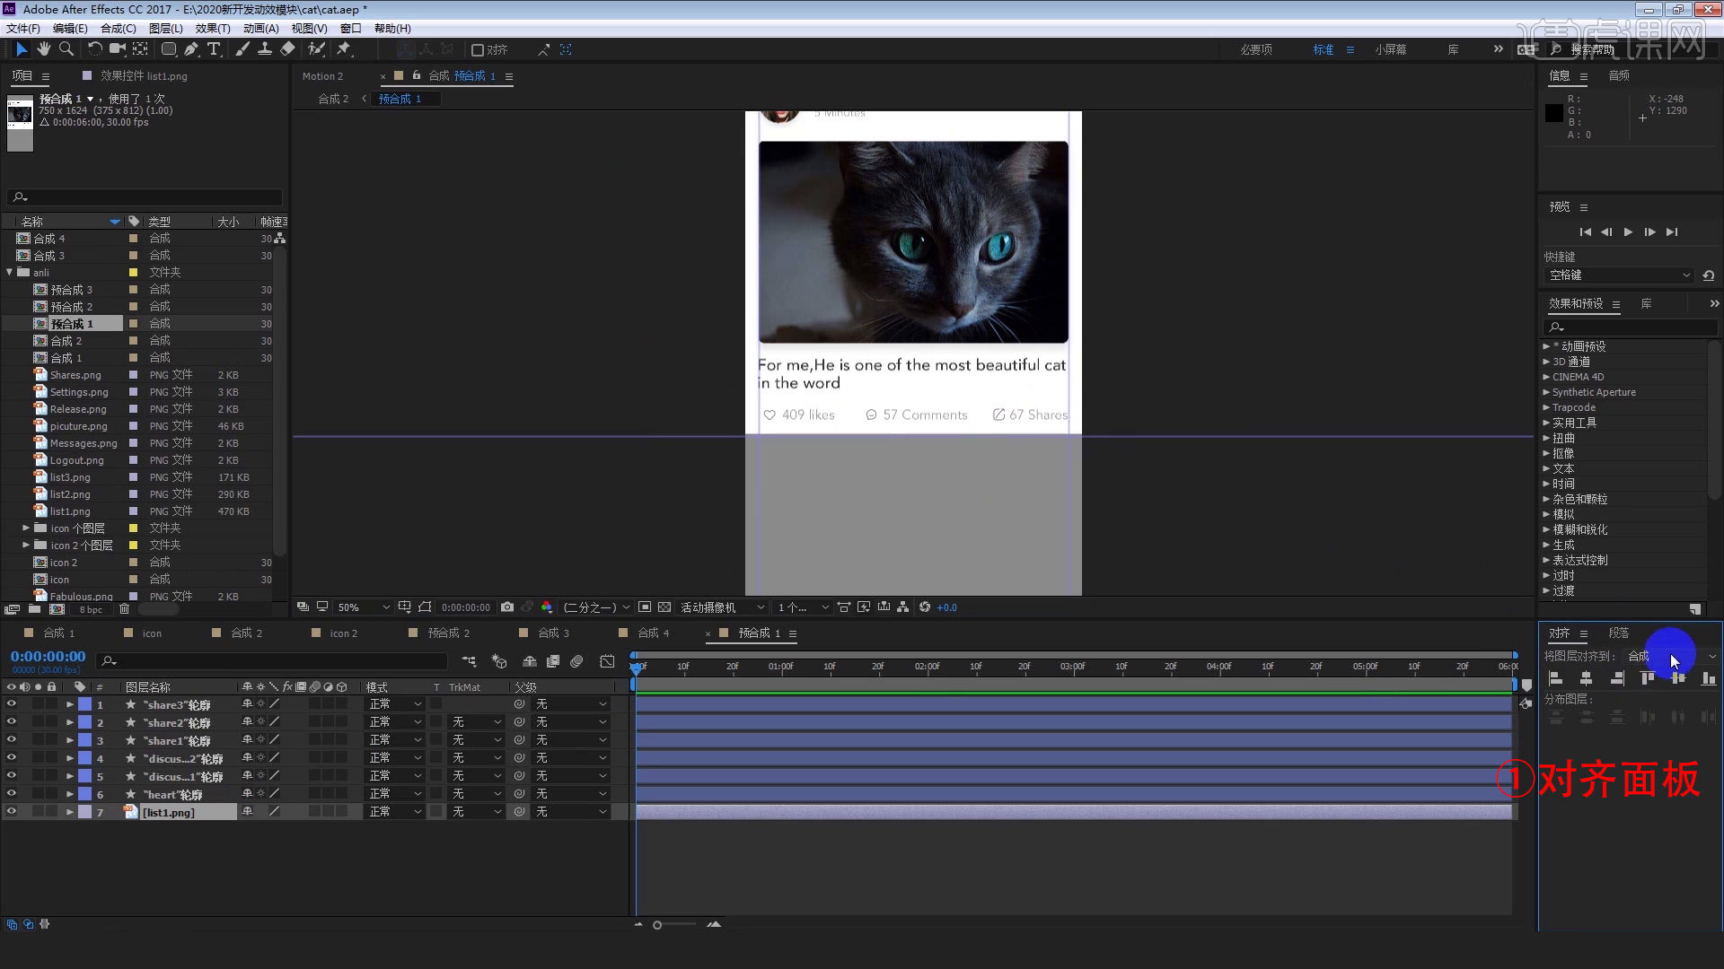The image size is (1724, 969).
Task: Click the Shape tool icon
Action: pos(166,49)
